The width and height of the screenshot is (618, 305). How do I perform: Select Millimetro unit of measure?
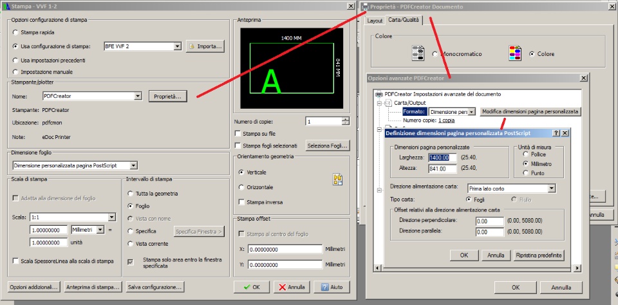(x=525, y=163)
